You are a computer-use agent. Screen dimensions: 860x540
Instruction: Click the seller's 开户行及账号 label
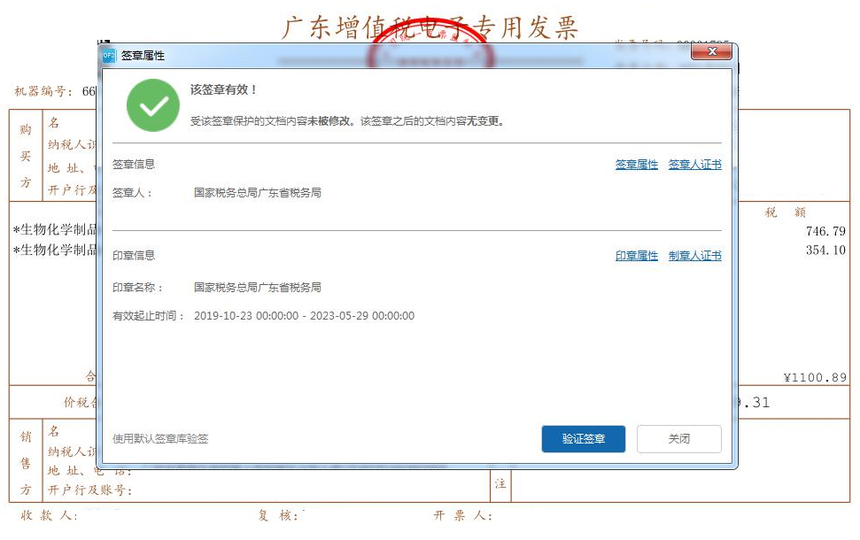pos(90,490)
